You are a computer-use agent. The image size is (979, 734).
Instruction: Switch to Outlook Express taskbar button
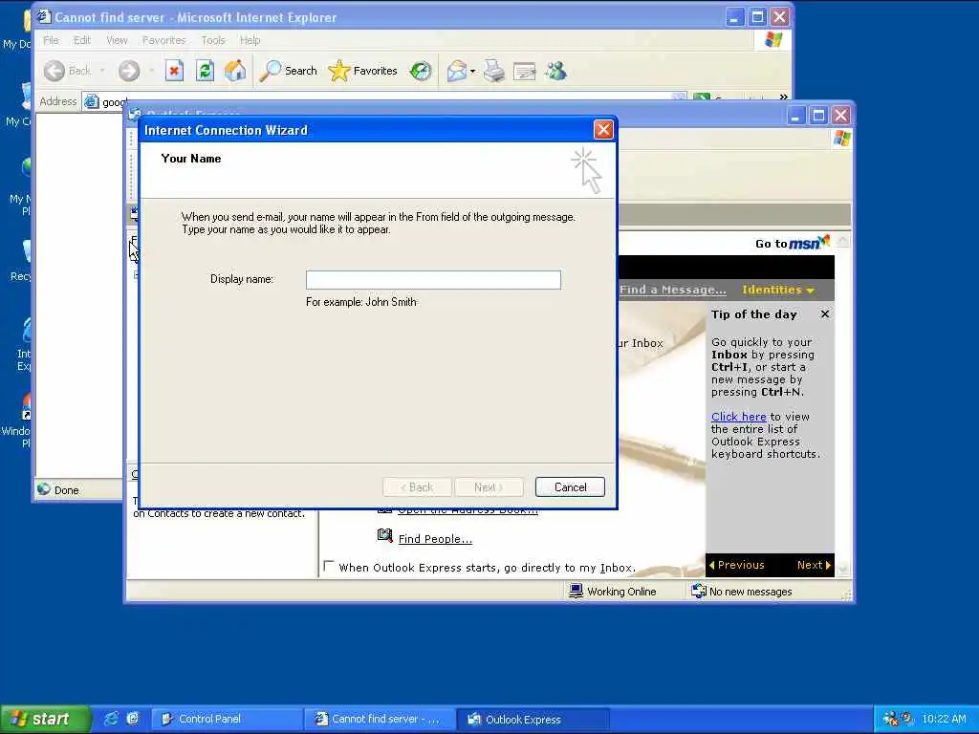click(x=533, y=719)
